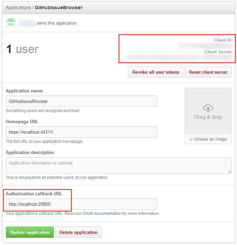Viewport: 237px width, 245px height.
Task: Open the OAuth documentation link
Action: (x=102, y=214)
